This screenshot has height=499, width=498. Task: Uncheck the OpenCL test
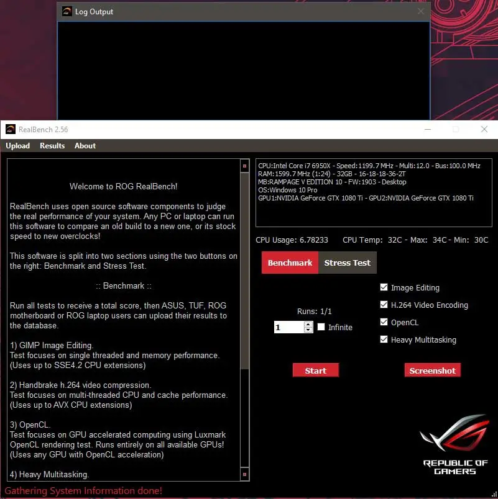coord(384,322)
